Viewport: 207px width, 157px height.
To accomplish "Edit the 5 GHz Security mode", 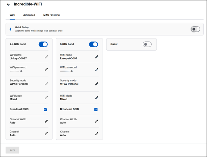I will (96, 84).
